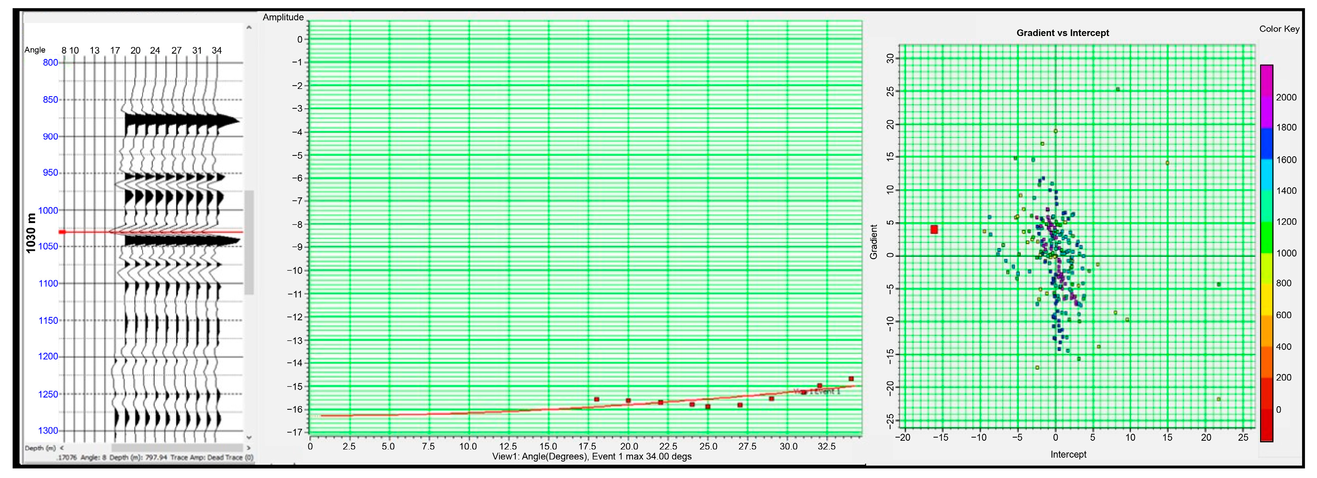The image size is (1317, 478).
Task: Click the horizontal scrollbar thumb beside Depth (m)
Action: [178, 448]
